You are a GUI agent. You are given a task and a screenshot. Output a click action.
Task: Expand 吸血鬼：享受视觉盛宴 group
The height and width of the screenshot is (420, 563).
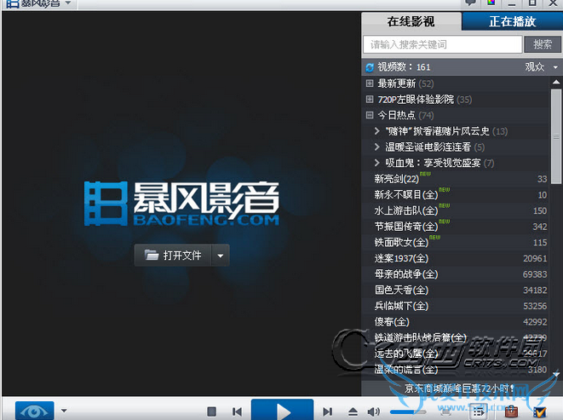click(377, 163)
